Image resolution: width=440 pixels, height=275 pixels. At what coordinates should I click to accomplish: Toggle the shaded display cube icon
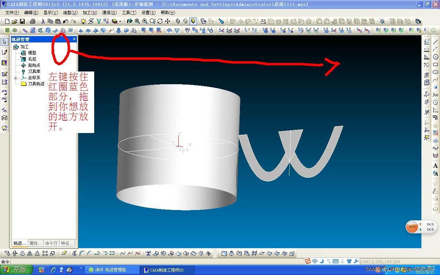pos(193,21)
